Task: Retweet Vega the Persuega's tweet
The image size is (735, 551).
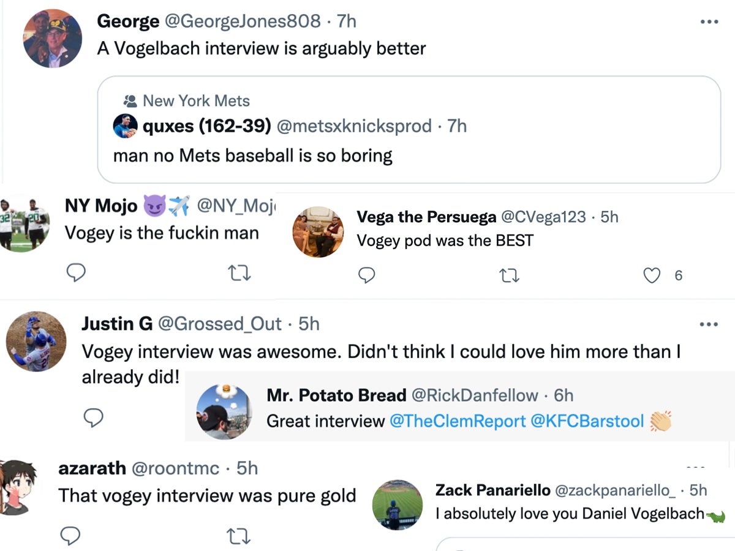Action: tap(510, 276)
